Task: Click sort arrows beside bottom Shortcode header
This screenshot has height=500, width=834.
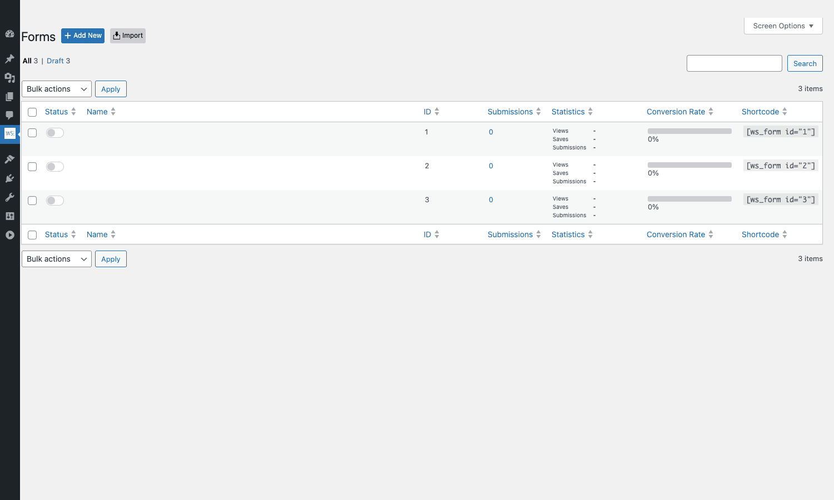Action: coord(785,234)
